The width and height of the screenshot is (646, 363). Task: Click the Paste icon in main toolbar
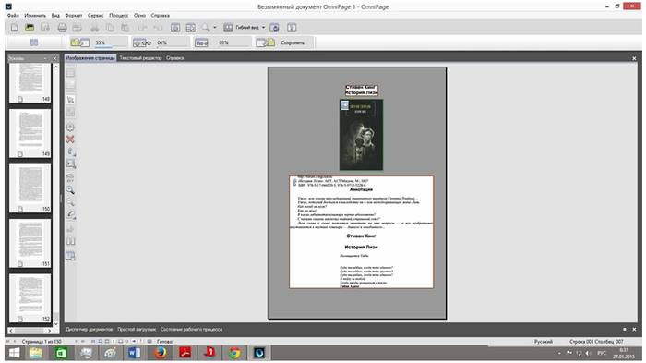pyautogui.click(x=125, y=28)
